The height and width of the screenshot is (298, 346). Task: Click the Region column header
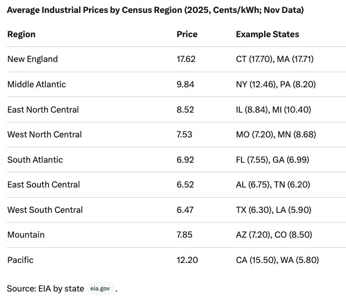[21, 34]
